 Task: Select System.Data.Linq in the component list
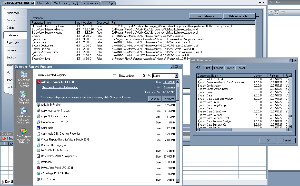tap(242, 108)
